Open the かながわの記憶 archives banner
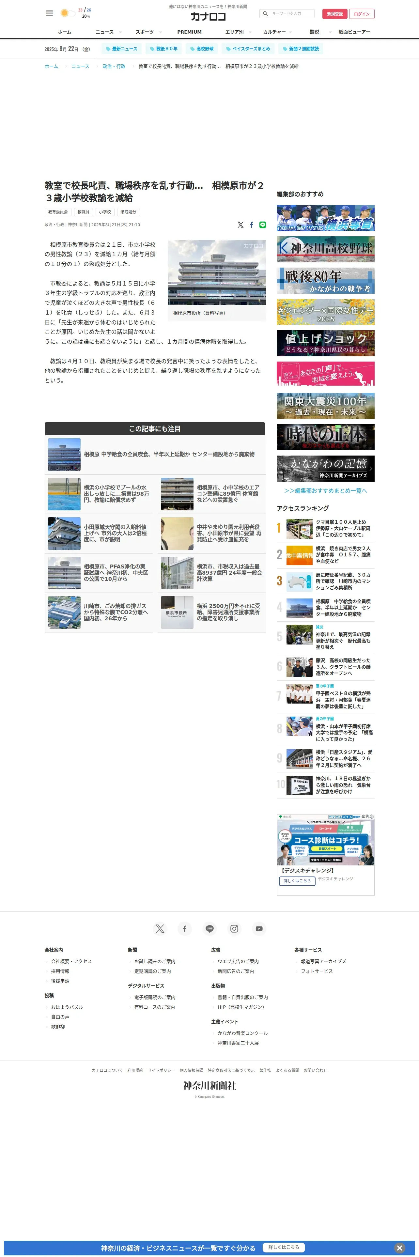 [325, 469]
